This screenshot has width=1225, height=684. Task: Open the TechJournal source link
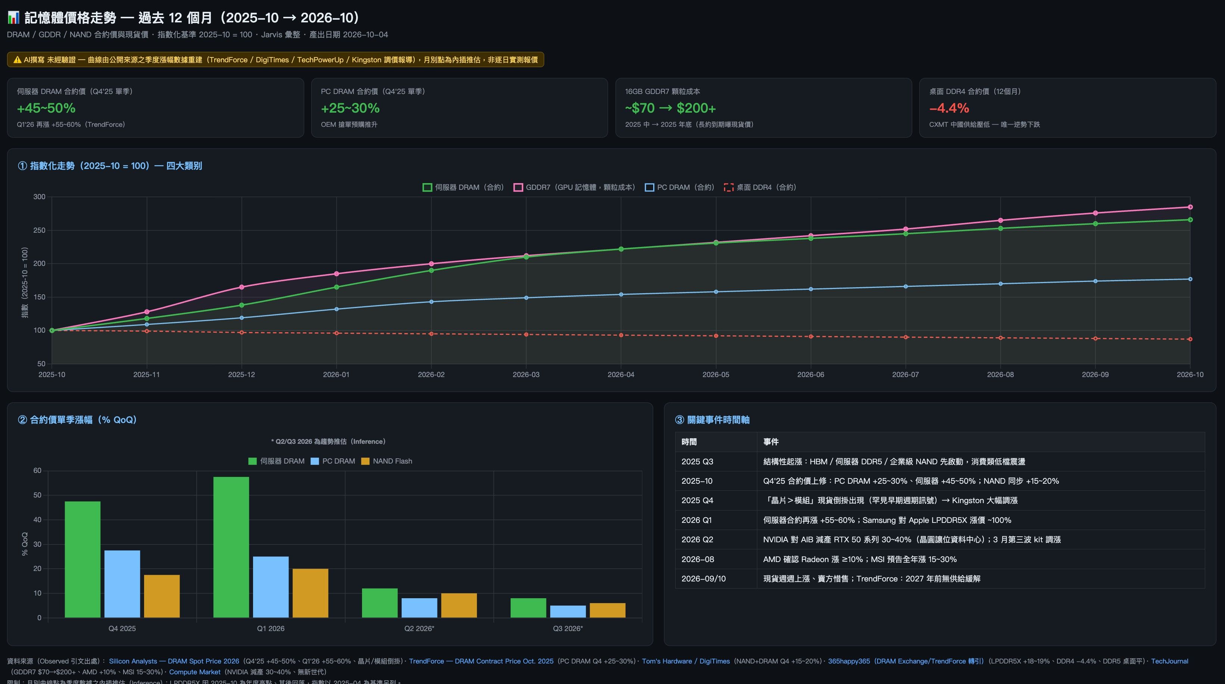tap(1169, 661)
